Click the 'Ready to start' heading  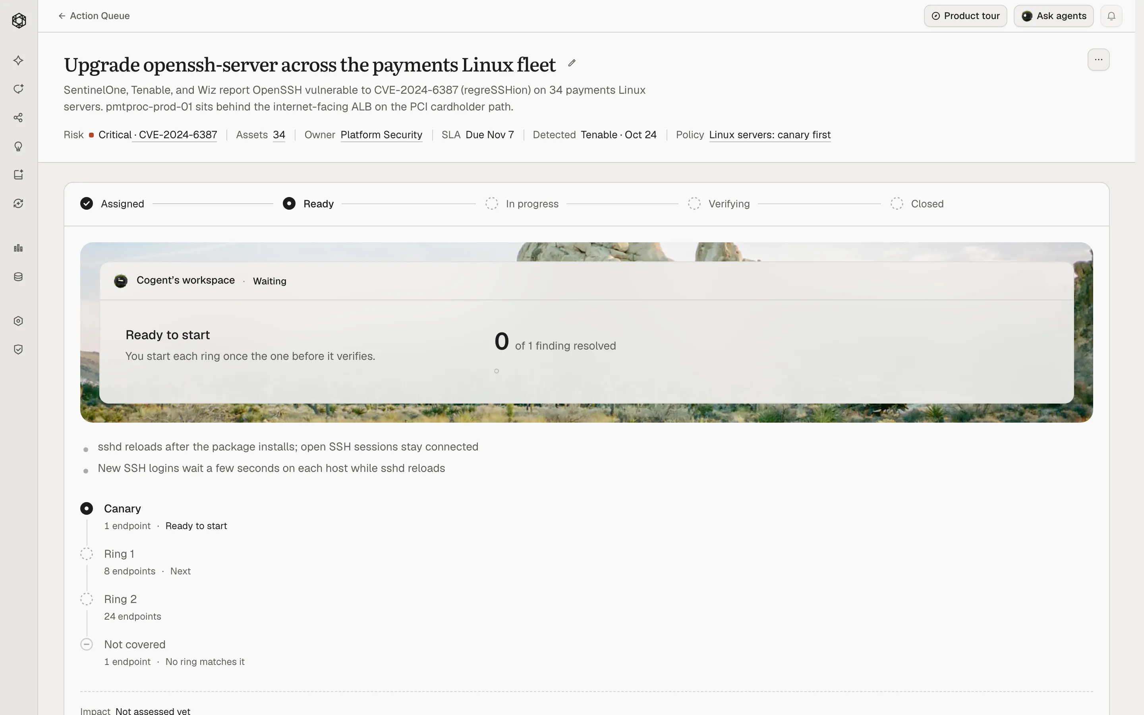(x=168, y=335)
